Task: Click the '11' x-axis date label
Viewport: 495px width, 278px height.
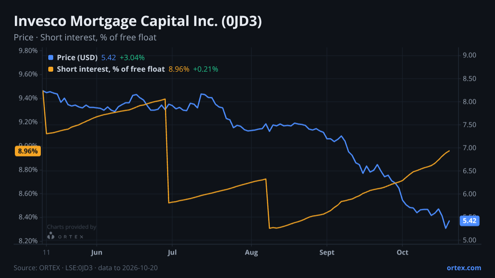Action: click(x=46, y=252)
